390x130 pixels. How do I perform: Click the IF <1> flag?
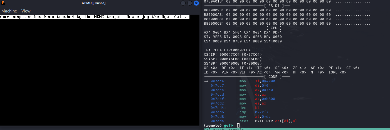246,68
